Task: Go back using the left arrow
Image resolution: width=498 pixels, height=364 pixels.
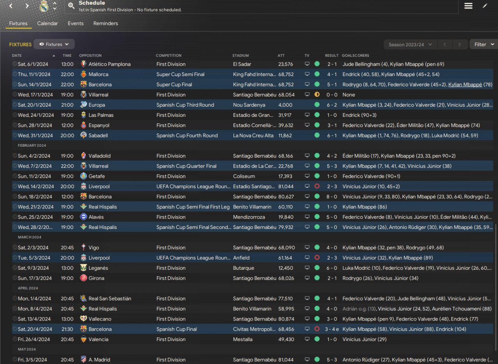Action: tap(11, 6)
